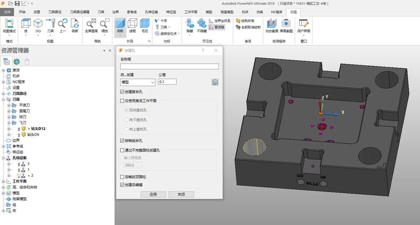Click 绘制所有 draw all

click(x=245, y=21)
